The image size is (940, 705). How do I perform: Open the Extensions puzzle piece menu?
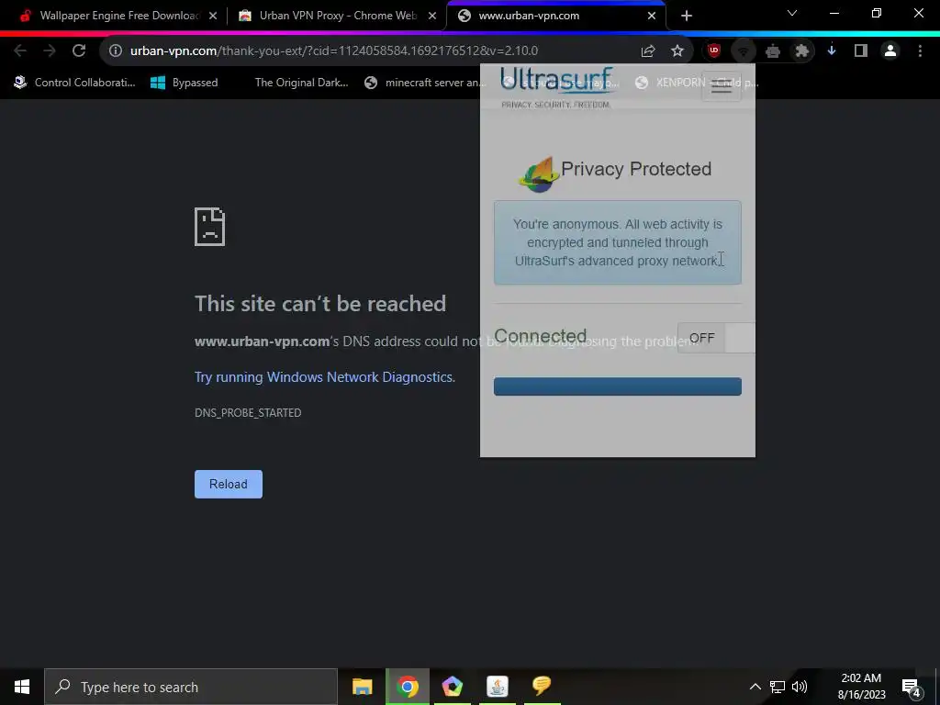point(801,51)
